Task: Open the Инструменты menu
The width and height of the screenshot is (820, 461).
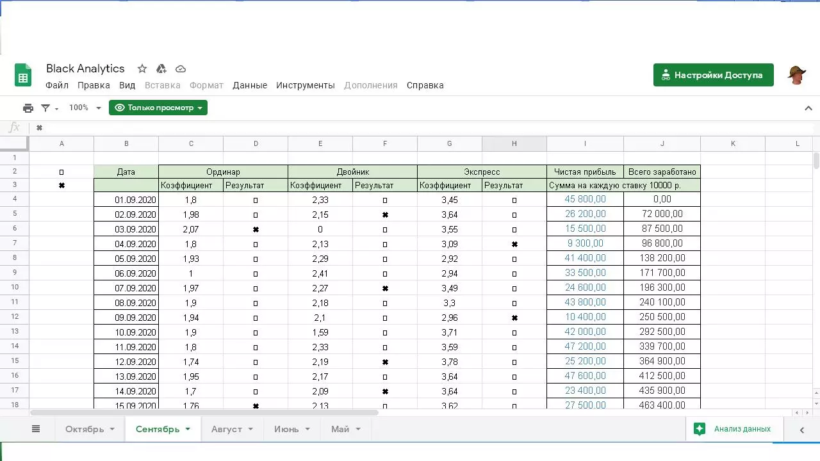Action: (306, 85)
